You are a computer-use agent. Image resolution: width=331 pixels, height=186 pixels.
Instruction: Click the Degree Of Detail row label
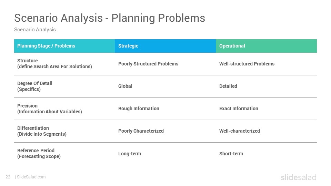(34, 86)
